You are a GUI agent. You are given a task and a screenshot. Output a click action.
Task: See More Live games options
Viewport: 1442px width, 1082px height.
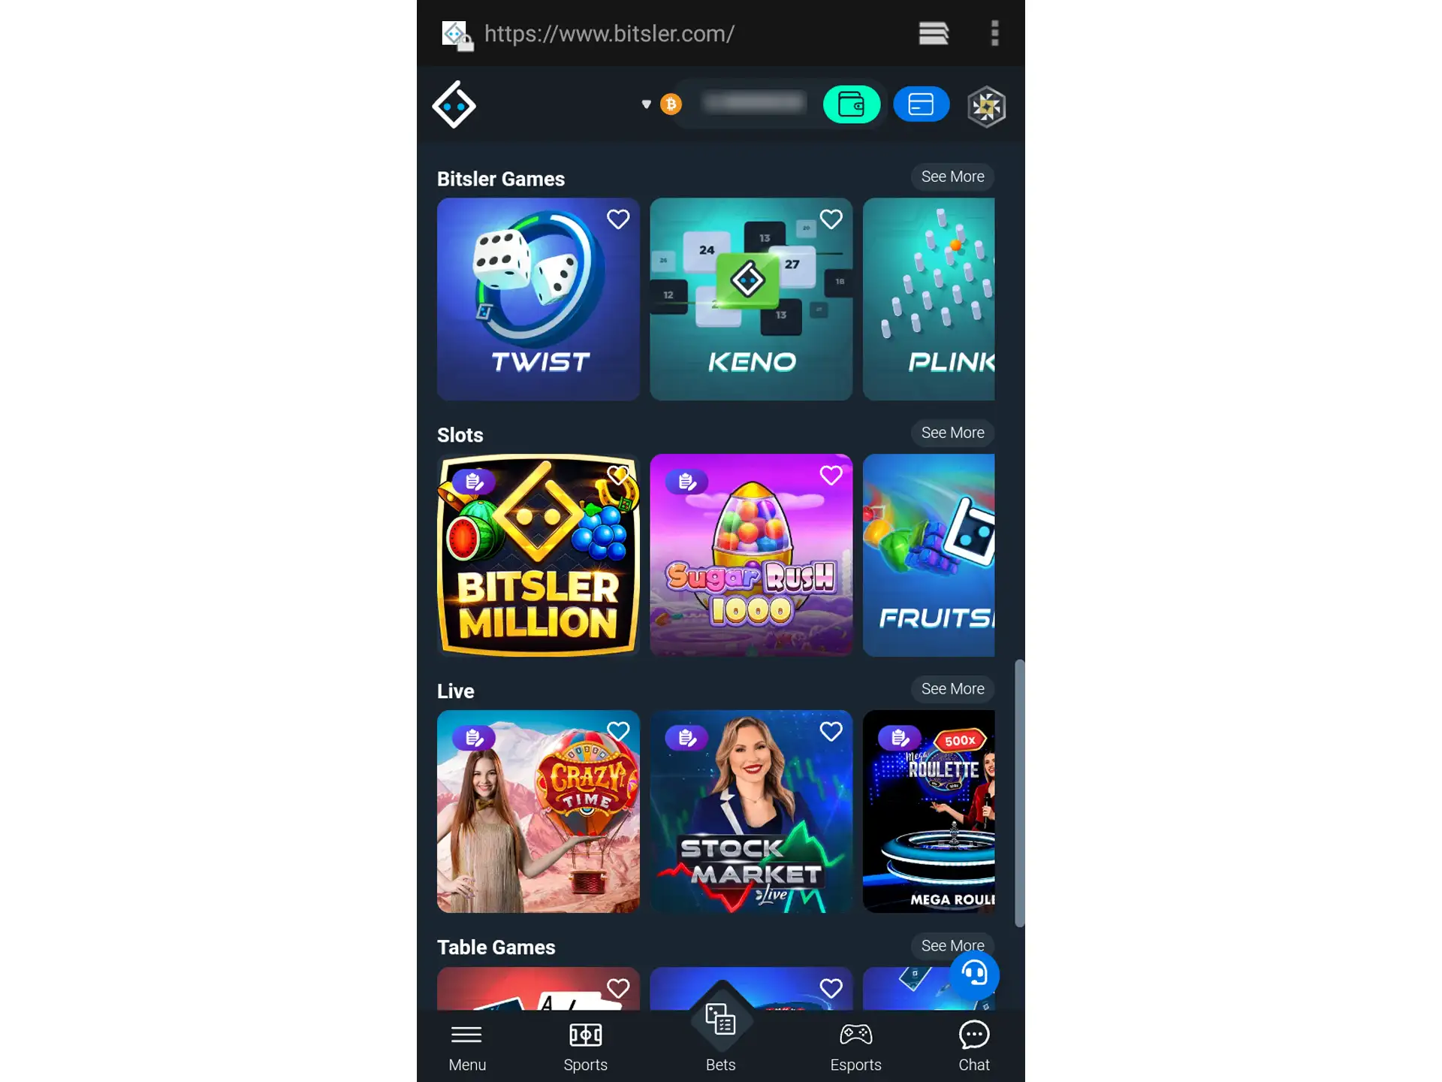click(952, 689)
